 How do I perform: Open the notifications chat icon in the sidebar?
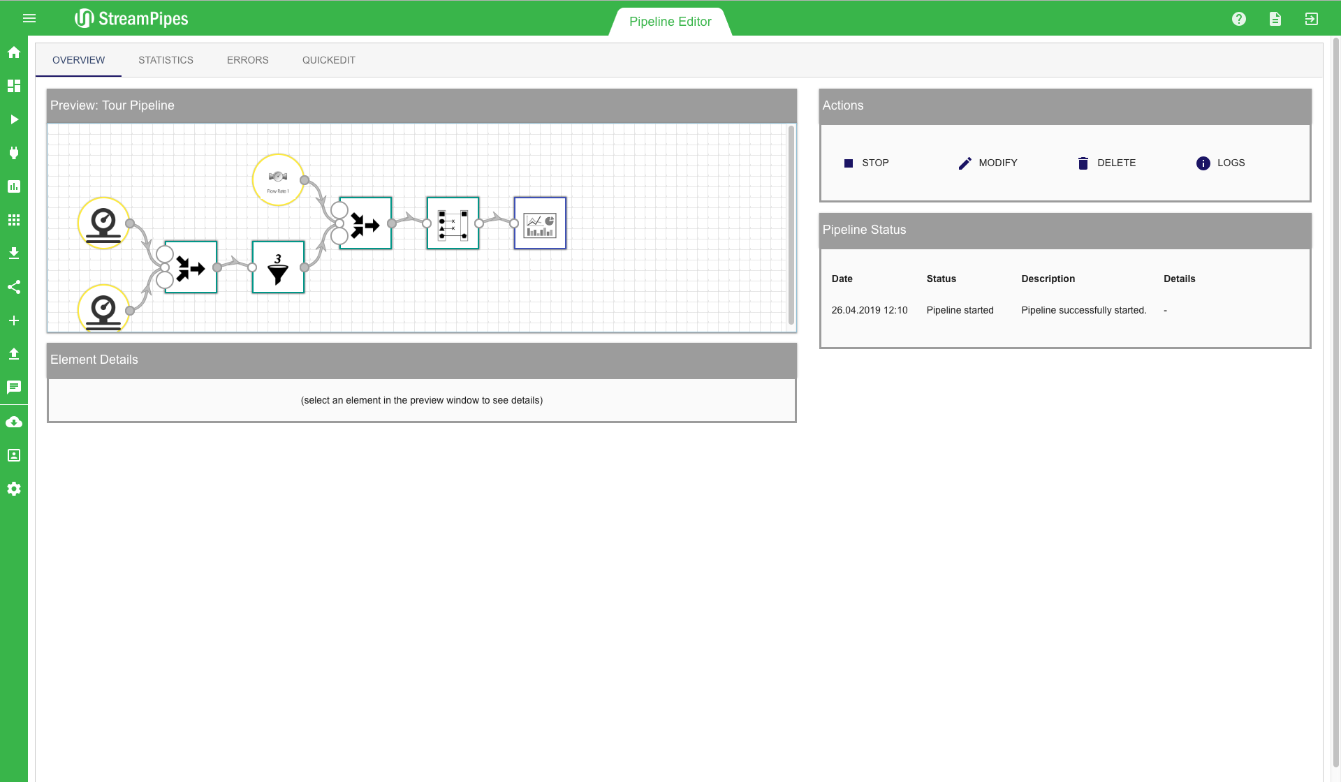coord(14,388)
